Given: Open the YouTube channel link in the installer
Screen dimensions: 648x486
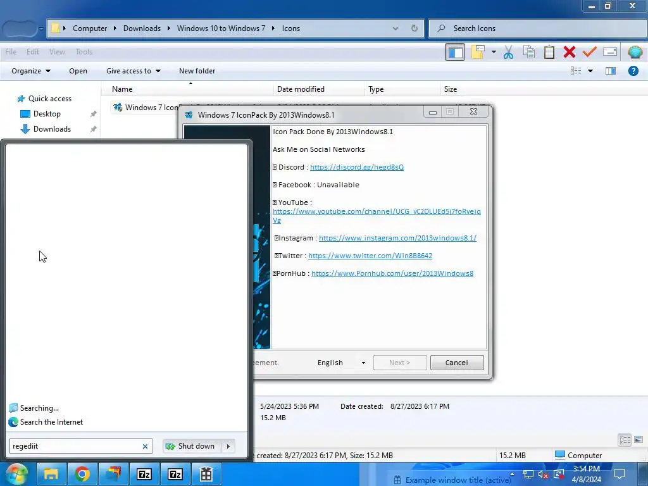Looking at the screenshot, I should (x=377, y=211).
